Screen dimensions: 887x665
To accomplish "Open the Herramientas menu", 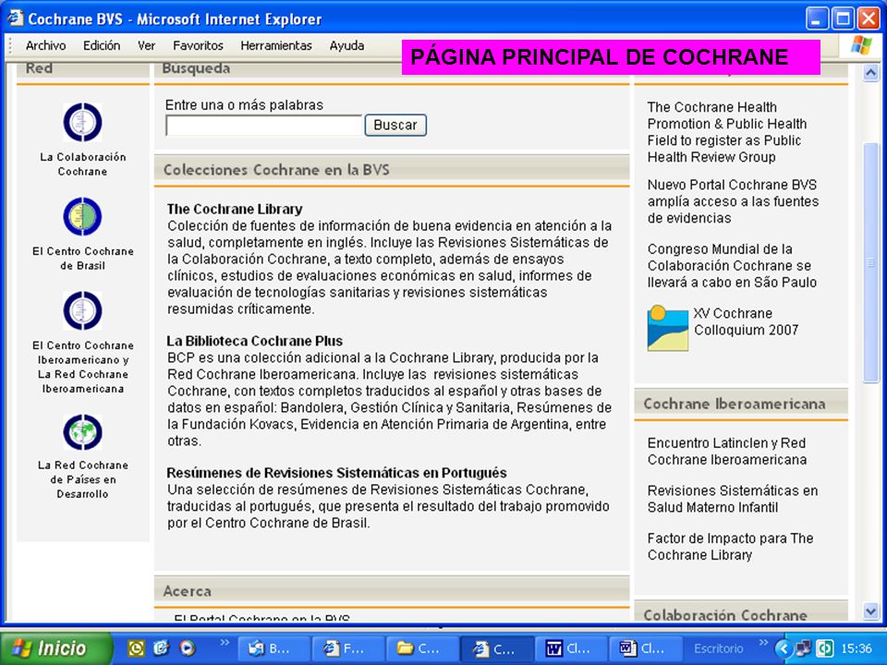I will point(276,46).
